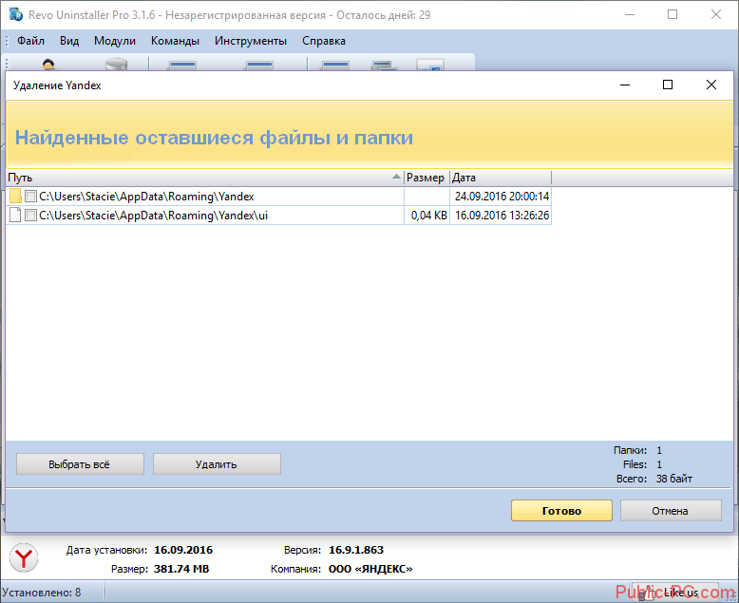The width and height of the screenshot is (739, 603).
Task: Click the folder icon of Roaming\Yandex row
Action: [15, 196]
